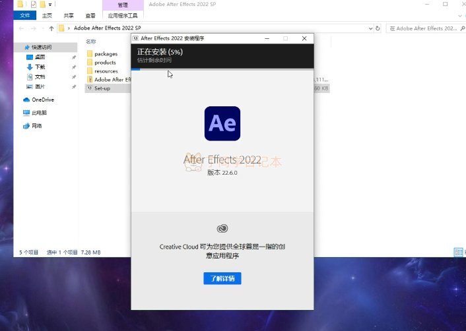Click the refresh button beside address bar
This screenshot has height=331, width=466.
(378, 28)
